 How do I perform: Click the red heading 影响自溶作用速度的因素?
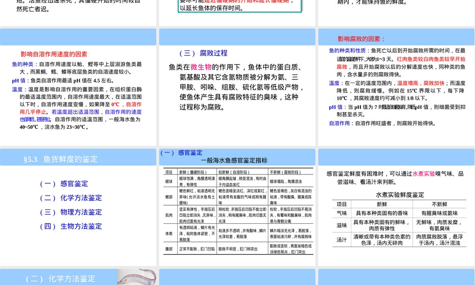pyautogui.click(x=54, y=54)
